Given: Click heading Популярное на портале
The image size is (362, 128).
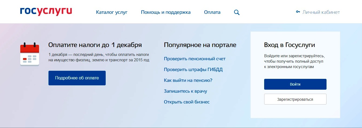Looking at the screenshot, I should click(x=200, y=45).
